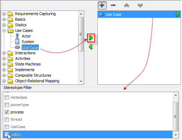Click green left arrow to remove element
Image resolution: width=182 pixels, height=140 pixels.
[x=91, y=47]
